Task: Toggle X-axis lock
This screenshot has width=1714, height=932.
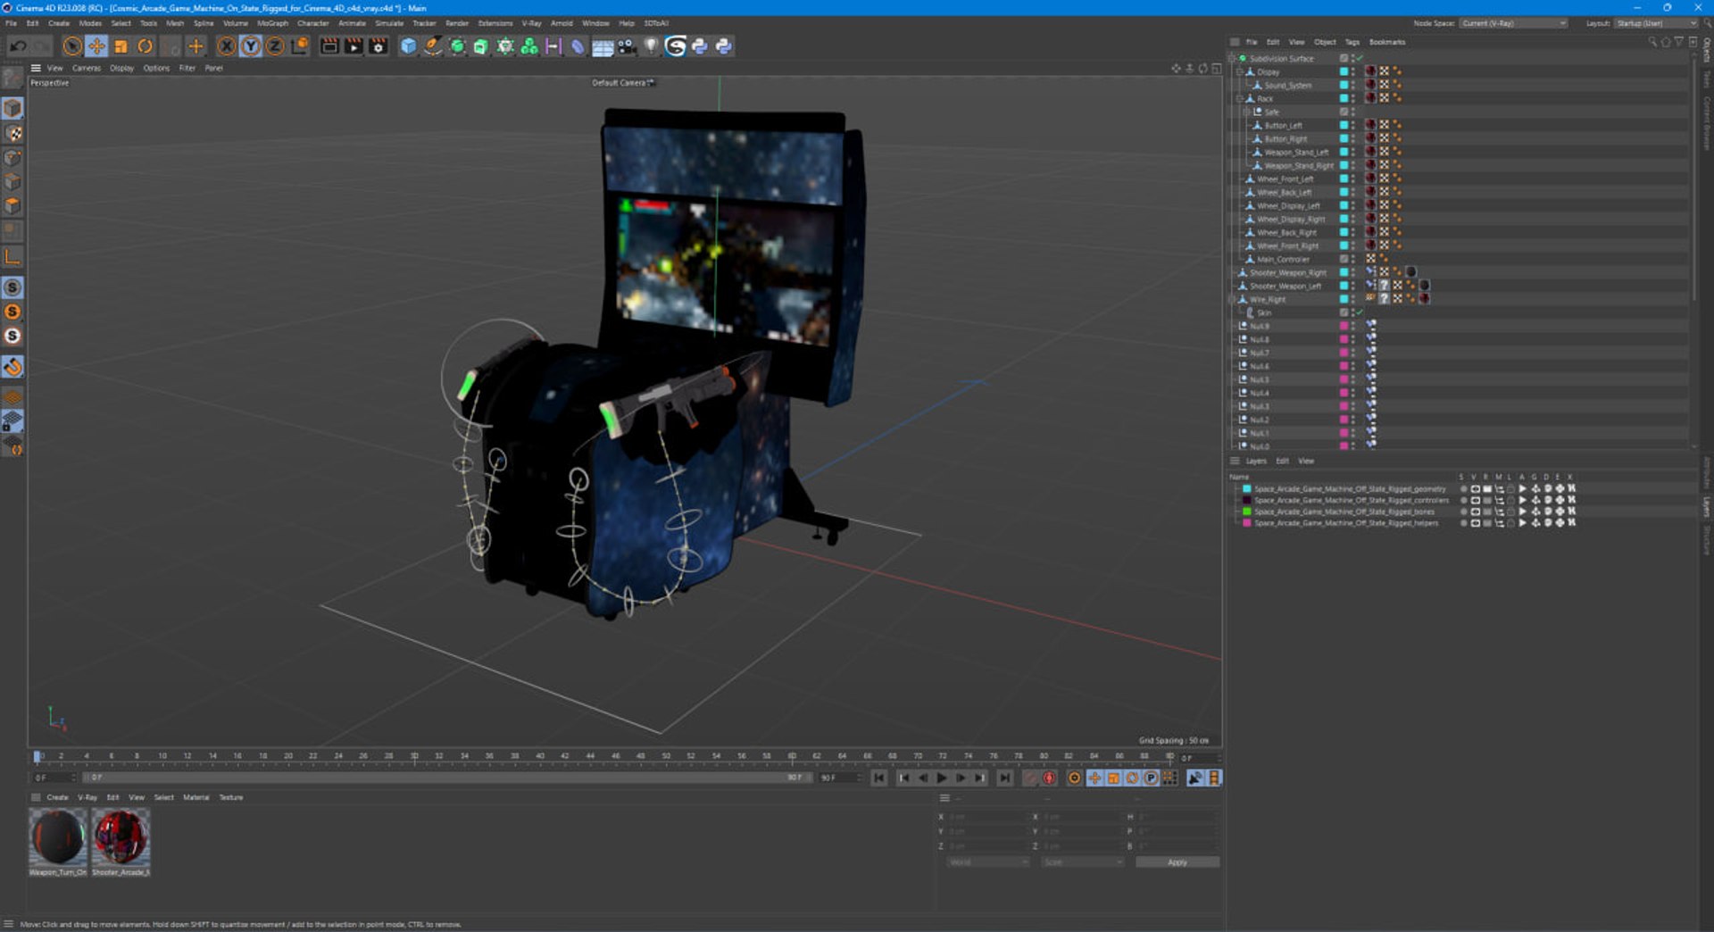Action: [x=227, y=46]
